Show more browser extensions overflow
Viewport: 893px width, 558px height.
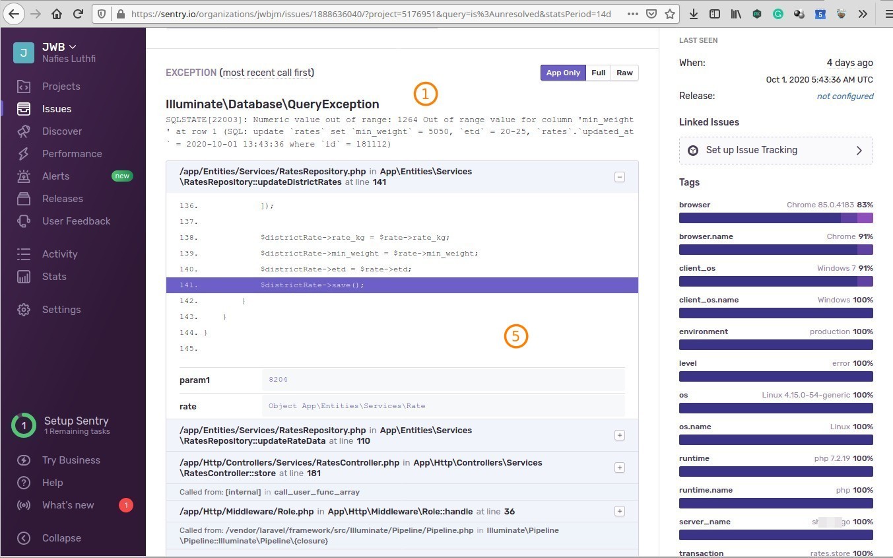(x=863, y=14)
